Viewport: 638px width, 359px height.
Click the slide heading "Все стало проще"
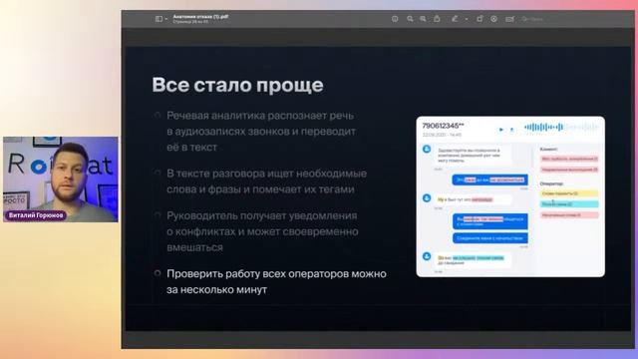(x=237, y=85)
